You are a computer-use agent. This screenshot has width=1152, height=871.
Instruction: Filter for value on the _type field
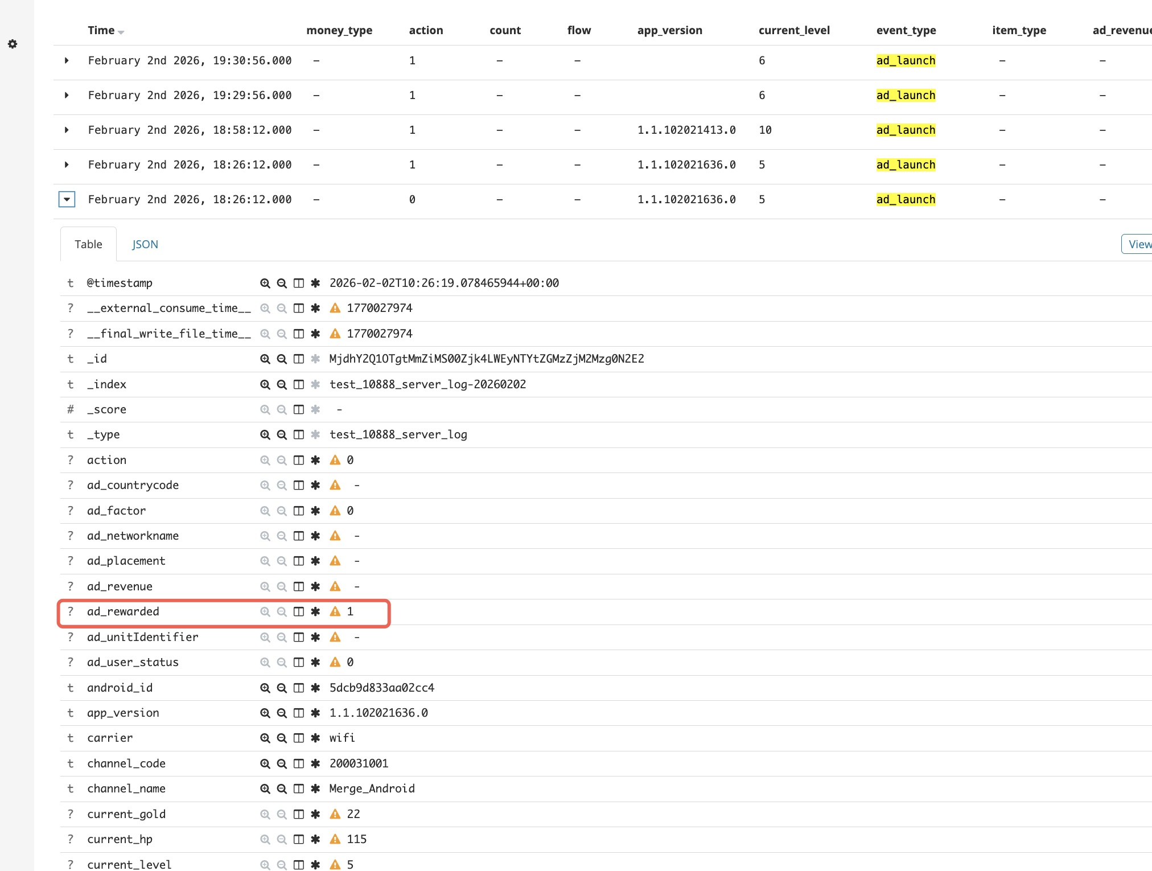pyautogui.click(x=265, y=434)
